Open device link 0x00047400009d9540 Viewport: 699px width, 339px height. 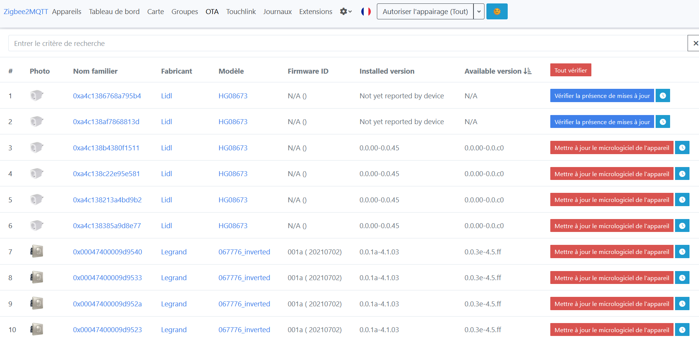(x=108, y=252)
